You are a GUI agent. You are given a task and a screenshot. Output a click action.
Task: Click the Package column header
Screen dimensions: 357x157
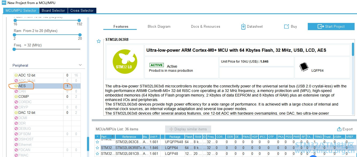click(x=175, y=137)
